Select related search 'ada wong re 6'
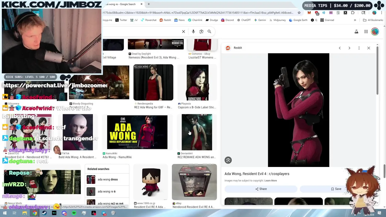The image size is (386, 217). pos(107,191)
